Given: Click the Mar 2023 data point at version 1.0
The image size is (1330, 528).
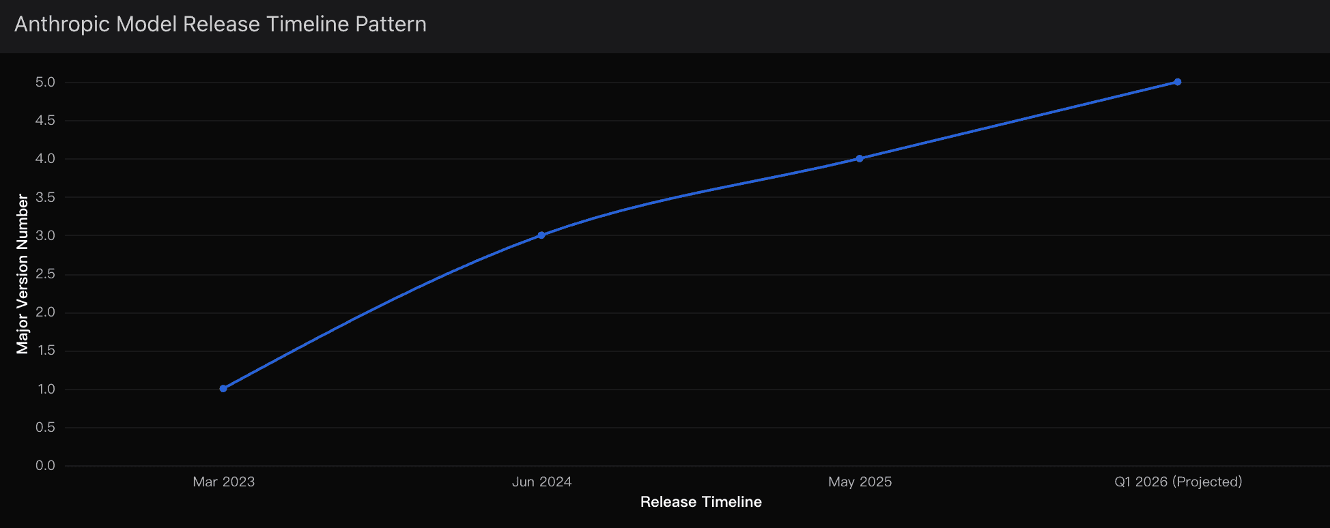Looking at the screenshot, I should pos(223,389).
